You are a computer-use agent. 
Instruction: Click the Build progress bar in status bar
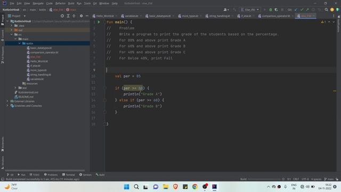(264, 179)
